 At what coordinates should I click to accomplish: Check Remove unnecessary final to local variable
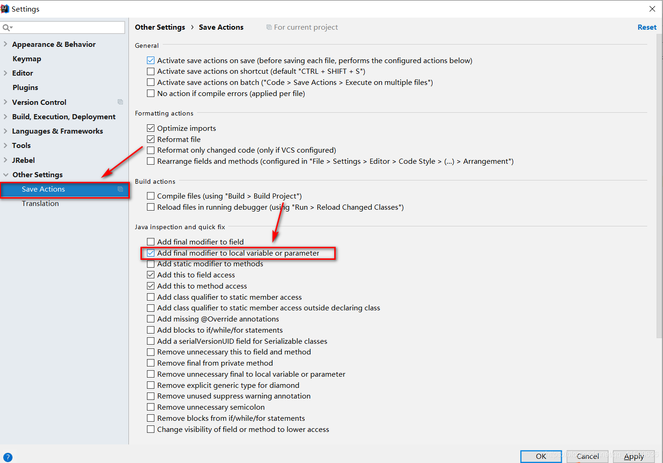pyautogui.click(x=151, y=374)
